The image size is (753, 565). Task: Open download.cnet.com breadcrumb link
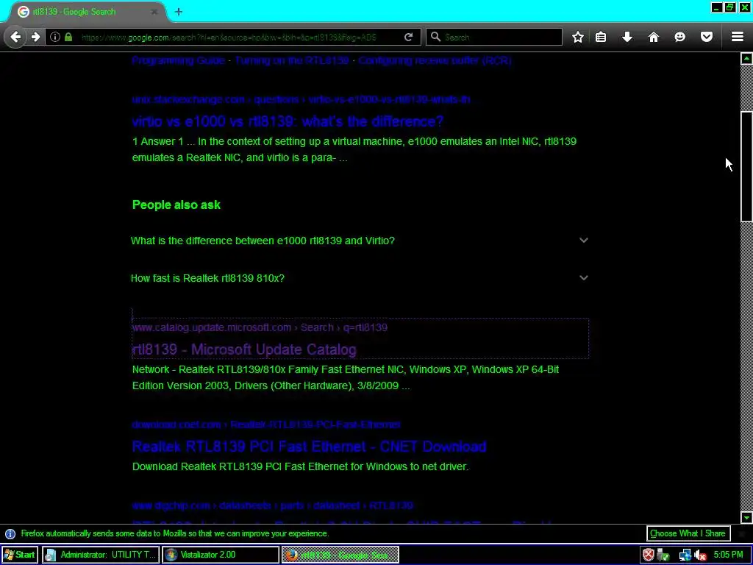pos(266,424)
